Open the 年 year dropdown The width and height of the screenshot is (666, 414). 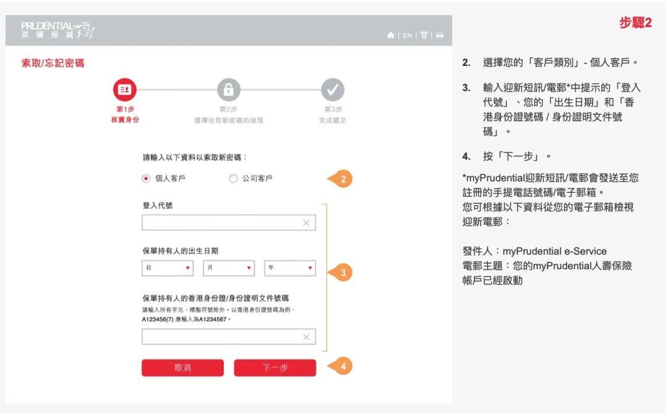290,268
